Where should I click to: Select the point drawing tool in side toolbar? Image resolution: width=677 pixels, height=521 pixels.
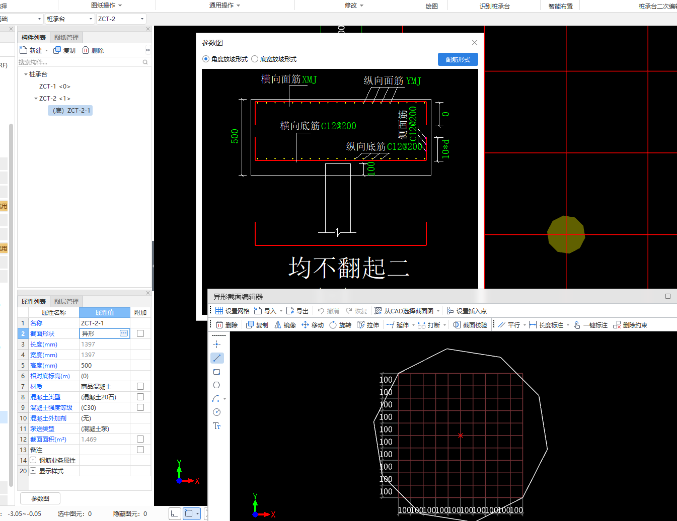[x=217, y=344]
